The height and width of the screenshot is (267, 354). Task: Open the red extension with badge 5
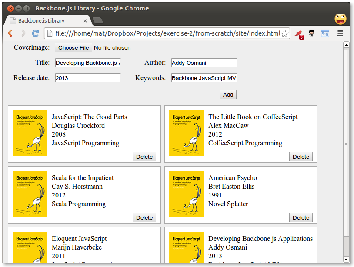[299, 33]
